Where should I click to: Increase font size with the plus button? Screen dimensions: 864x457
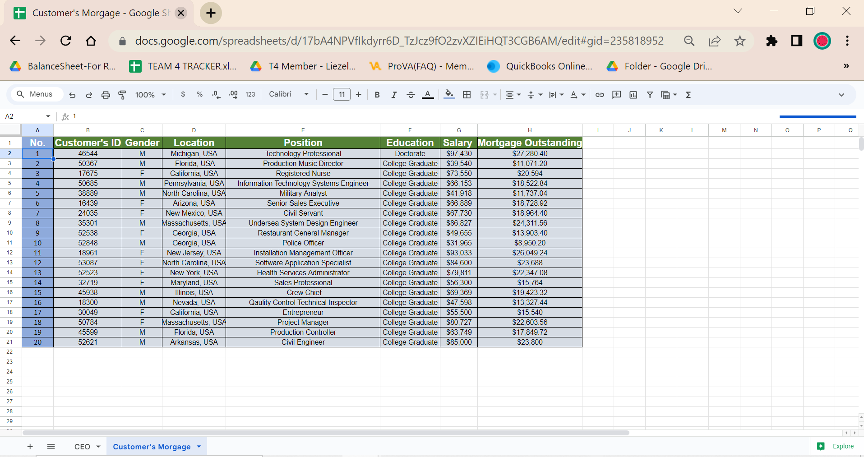pyautogui.click(x=359, y=94)
